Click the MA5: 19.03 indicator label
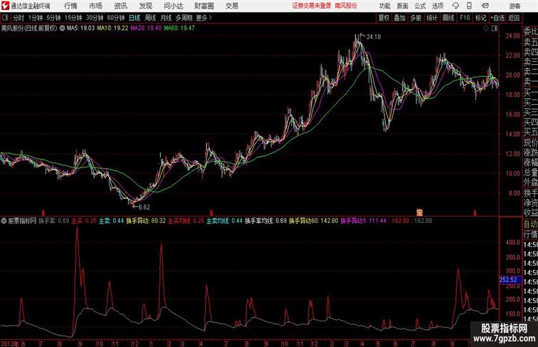This screenshot has height=347, width=538. click(x=80, y=29)
